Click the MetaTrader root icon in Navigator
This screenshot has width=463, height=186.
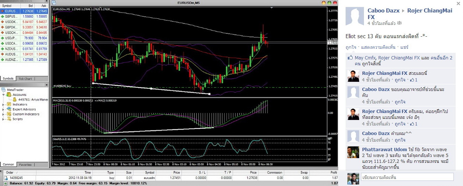4,90
